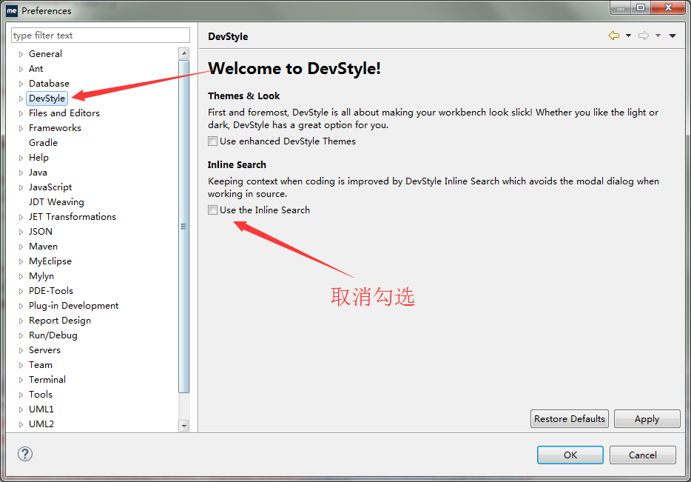Viewport: 691px width, 482px height.
Task: Select JDT Weaving preferences item
Action: 56,202
